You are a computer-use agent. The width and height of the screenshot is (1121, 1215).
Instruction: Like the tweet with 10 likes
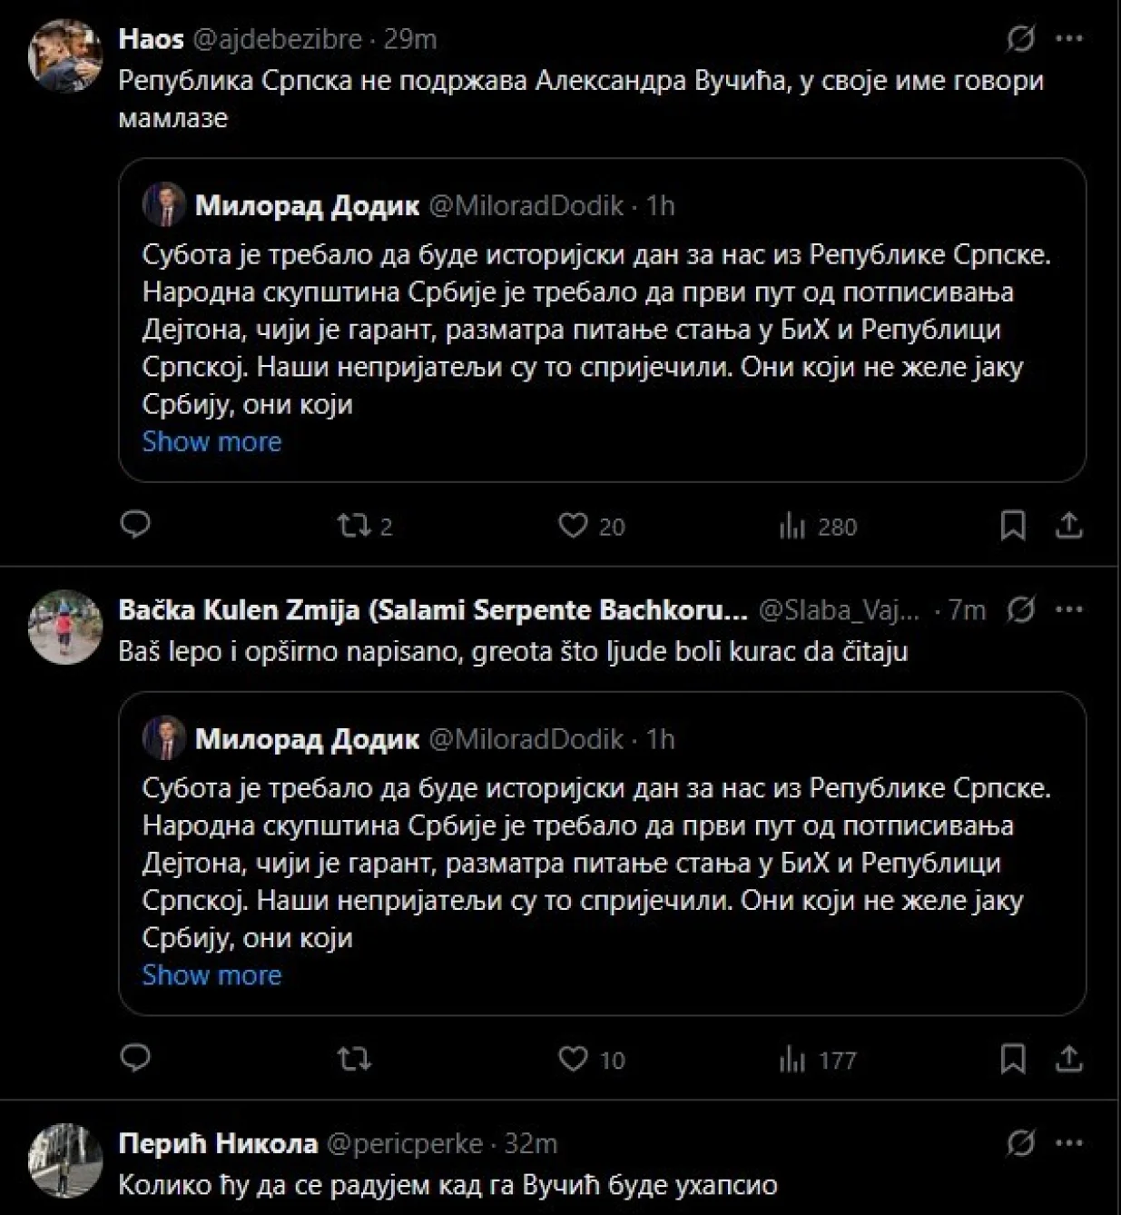coord(573,1059)
